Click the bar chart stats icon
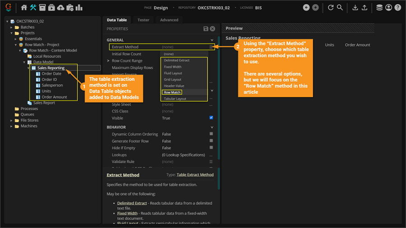The image size is (406, 228). [79, 8]
